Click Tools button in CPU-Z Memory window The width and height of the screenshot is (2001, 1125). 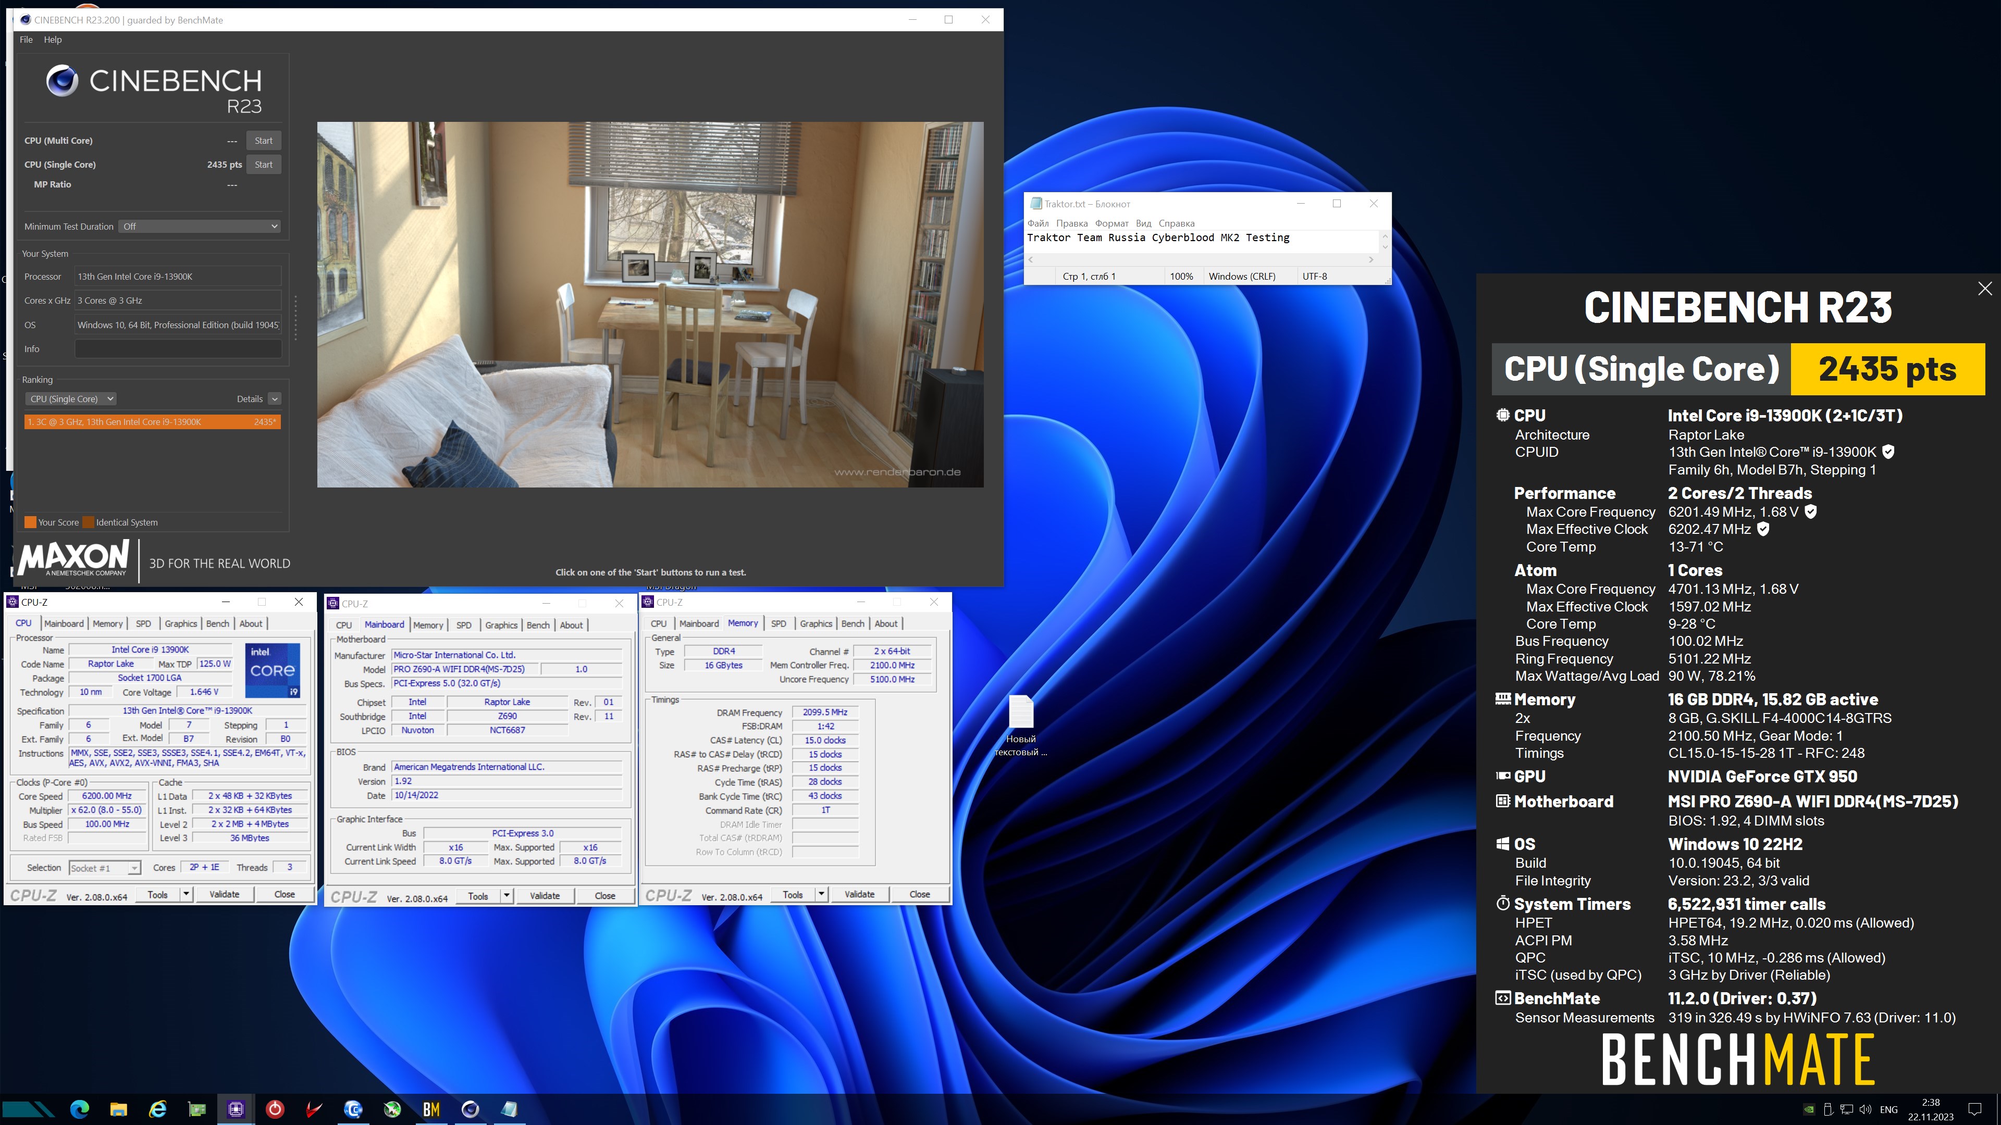point(792,894)
